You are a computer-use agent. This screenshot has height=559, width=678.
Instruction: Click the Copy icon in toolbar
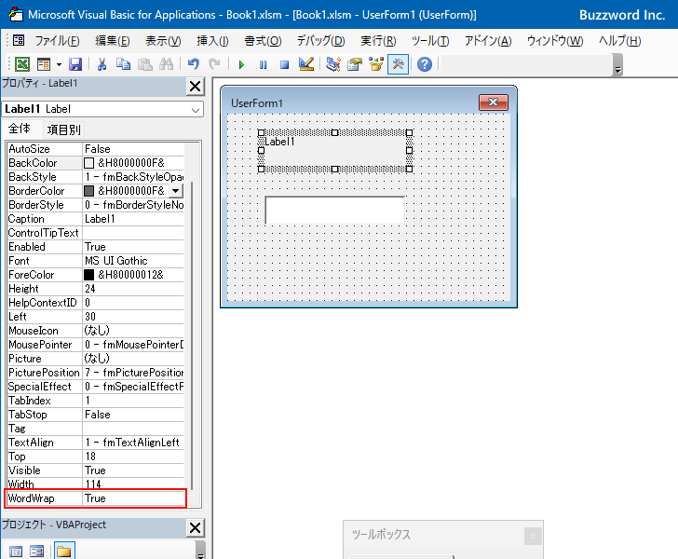123,64
